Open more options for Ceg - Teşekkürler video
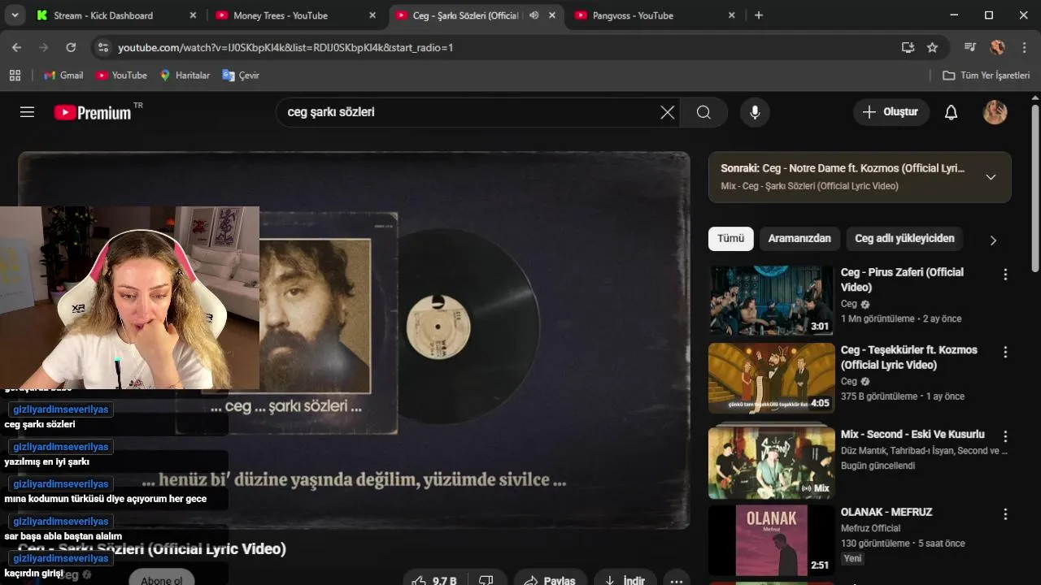The width and height of the screenshot is (1041, 585). click(x=1005, y=353)
